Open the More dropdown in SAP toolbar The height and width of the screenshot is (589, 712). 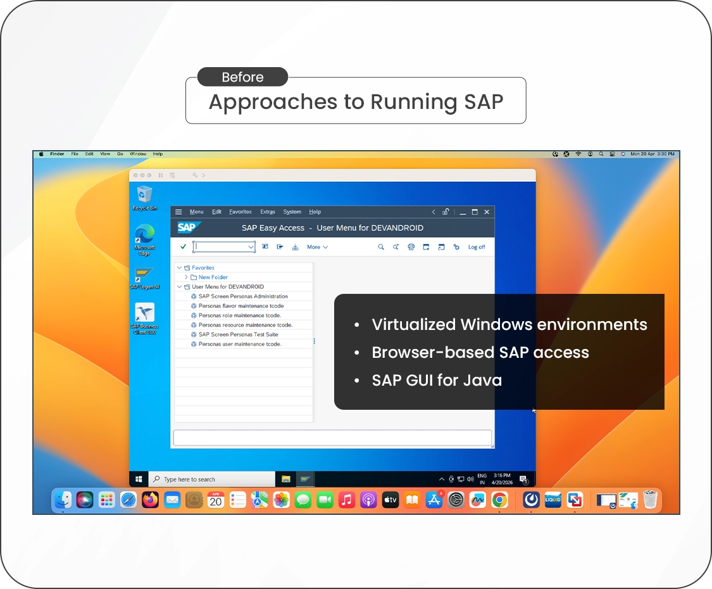pyautogui.click(x=318, y=247)
